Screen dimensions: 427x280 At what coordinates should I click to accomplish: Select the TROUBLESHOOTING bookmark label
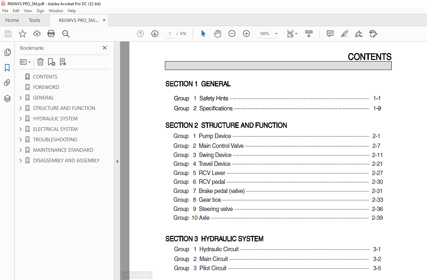[x=55, y=140]
